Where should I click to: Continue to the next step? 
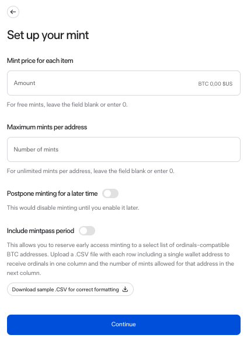pos(124,325)
